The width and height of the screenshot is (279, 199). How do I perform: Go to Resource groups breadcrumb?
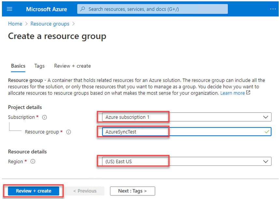(x=50, y=24)
